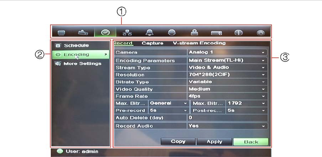Click the More Settings gears icon
Viewport: 322px width, 157px height.
pos(58,64)
